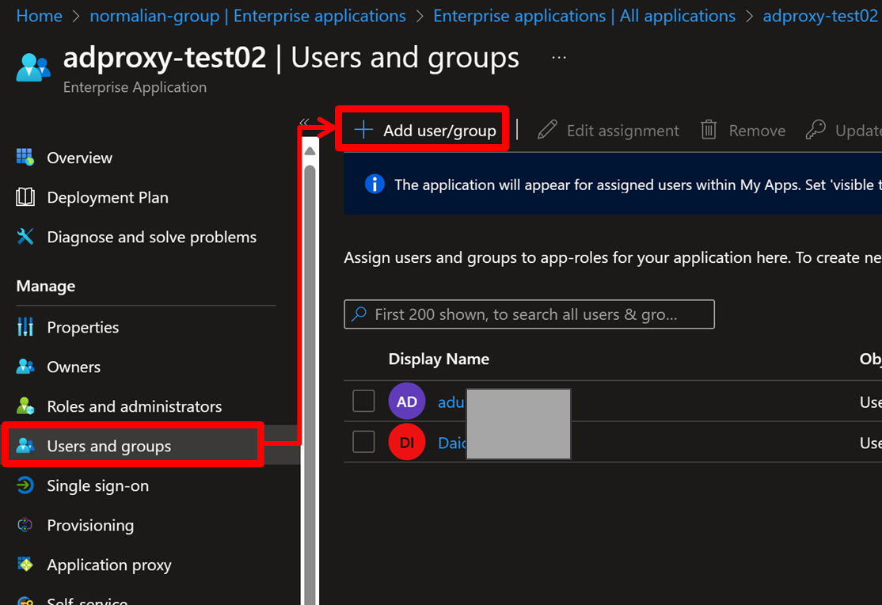
Task: Click the key icon for Update credentials
Action: point(815,129)
